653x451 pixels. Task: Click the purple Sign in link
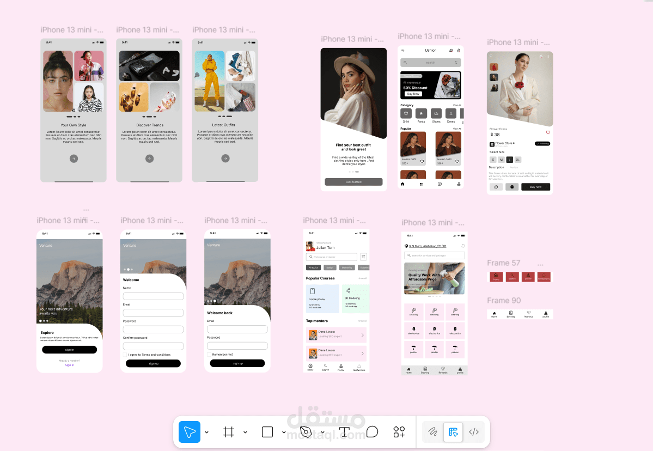pyautogui.click(x=70, y=365)
